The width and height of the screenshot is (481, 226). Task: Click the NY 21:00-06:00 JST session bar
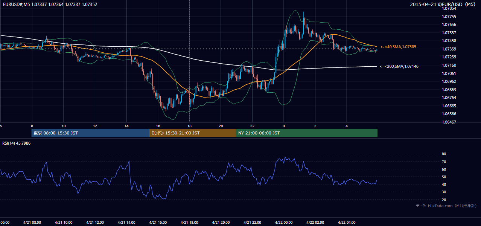(x=306, y=133)
